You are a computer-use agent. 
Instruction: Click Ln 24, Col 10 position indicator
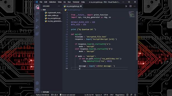pyautogui.click(x=89, y=95)
